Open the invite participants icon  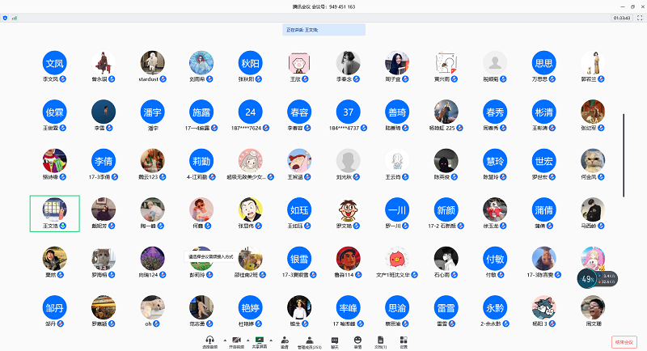285,340
